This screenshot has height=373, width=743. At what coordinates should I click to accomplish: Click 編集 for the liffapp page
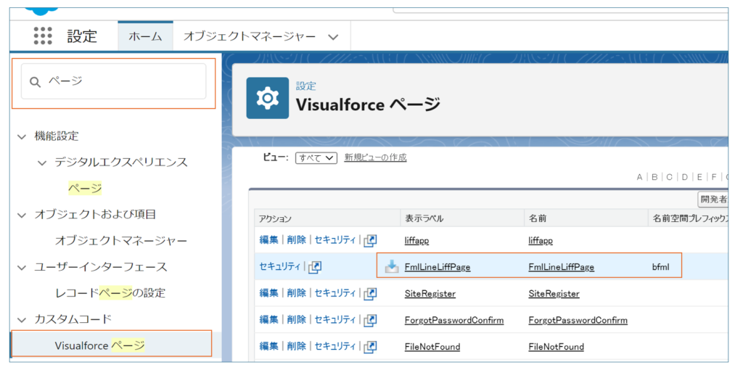268,240
